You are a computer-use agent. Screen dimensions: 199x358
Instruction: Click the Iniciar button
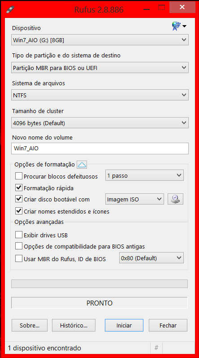pyautogui.click(x=124, y=325)
